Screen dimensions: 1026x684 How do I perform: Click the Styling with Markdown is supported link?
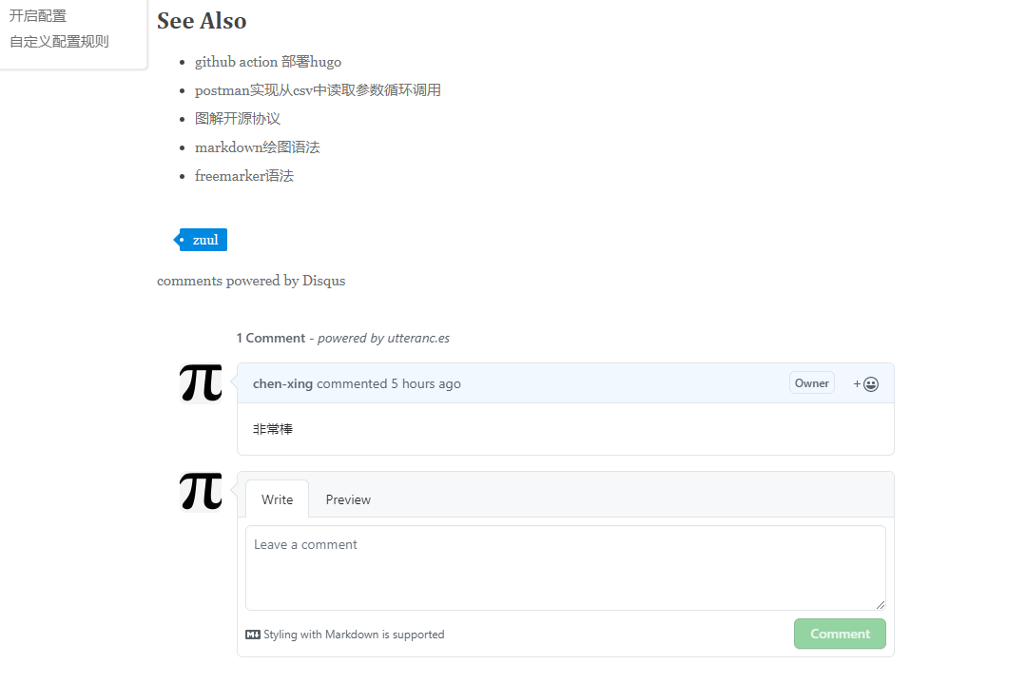click(354, 635)
